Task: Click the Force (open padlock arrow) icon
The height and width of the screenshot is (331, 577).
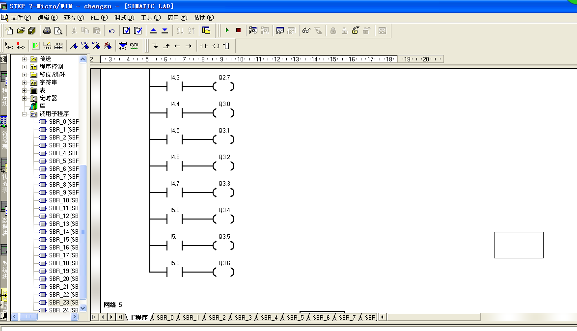Action: pos(355,30)
